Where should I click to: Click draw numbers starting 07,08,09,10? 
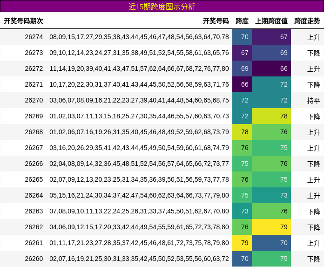(x=139, y=211)
